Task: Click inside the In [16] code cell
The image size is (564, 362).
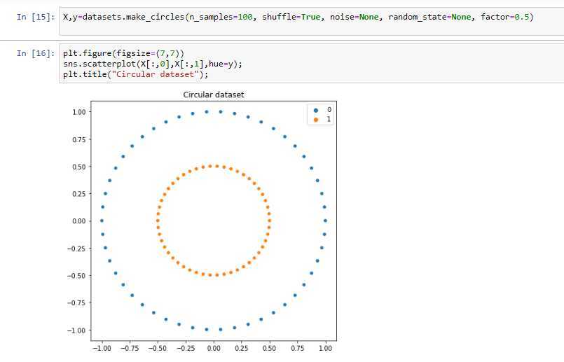Action: coord(312,64)
